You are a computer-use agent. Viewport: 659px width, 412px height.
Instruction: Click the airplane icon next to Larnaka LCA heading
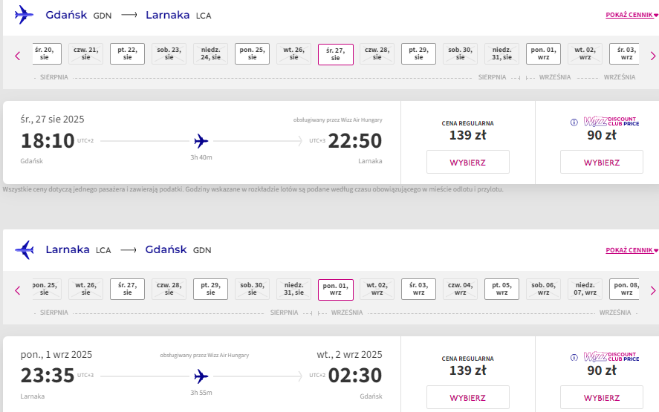[x=24, y=250]
